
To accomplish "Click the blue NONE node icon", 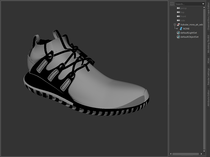I will pos(181,29).
